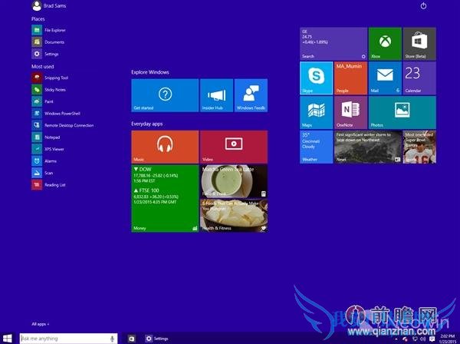The image size is (460, 344).
Task: Open the Store (Beta) tile
Action: click(x=419, y=44)
